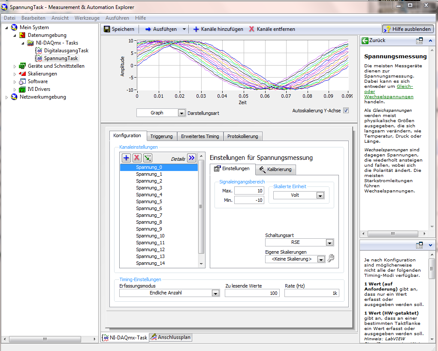Viewport: 438px width, 351px height.
Task: Click the green channel properties icon
Action: [148, 158]
